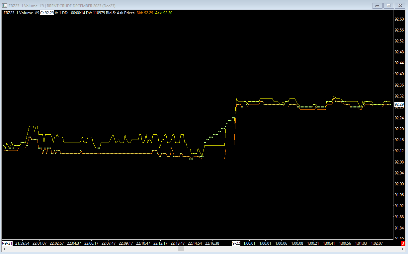Click the yellow Ask: 92.30 label

(x=164, y=13)
